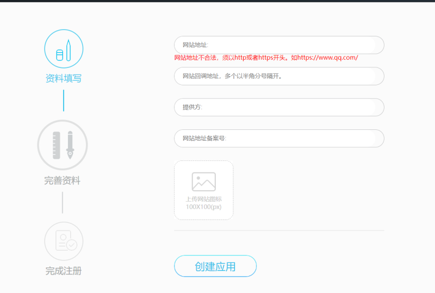Click the https://www.qq.com/ example URL text
The height and width of the screenshot is (293, 435).
(328, 58)
